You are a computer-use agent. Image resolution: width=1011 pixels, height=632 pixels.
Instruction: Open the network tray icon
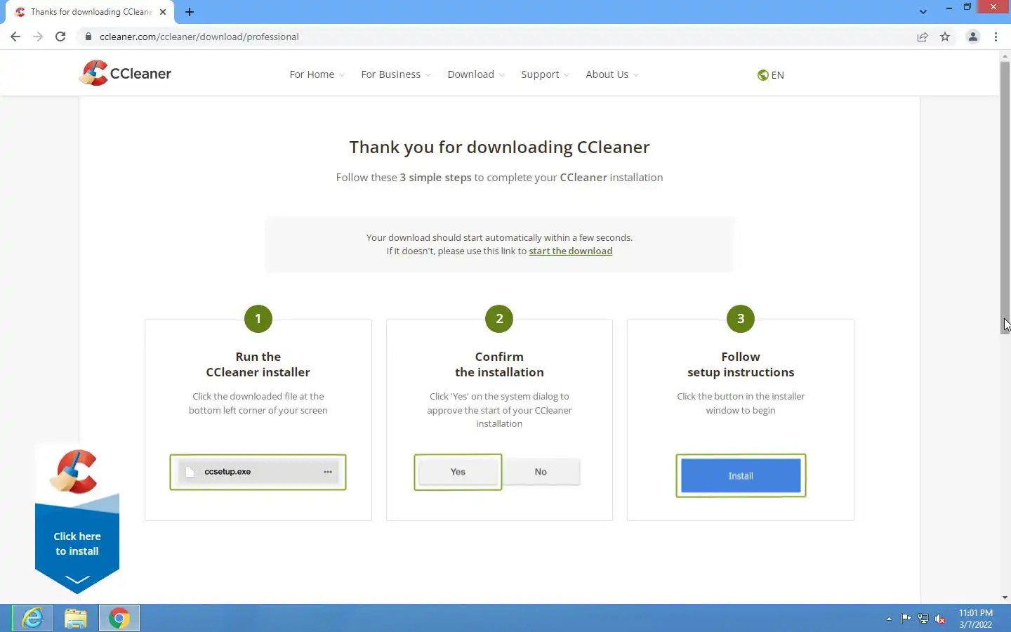[923, 619]
